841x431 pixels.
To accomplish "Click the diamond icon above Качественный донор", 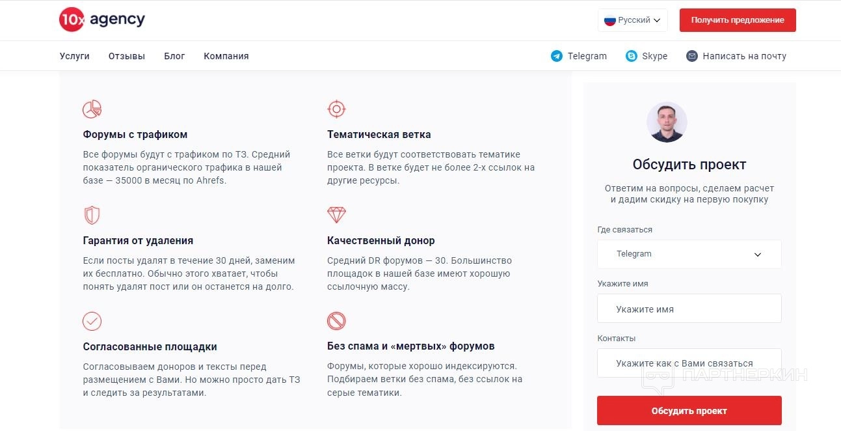I will pos(336,215).
